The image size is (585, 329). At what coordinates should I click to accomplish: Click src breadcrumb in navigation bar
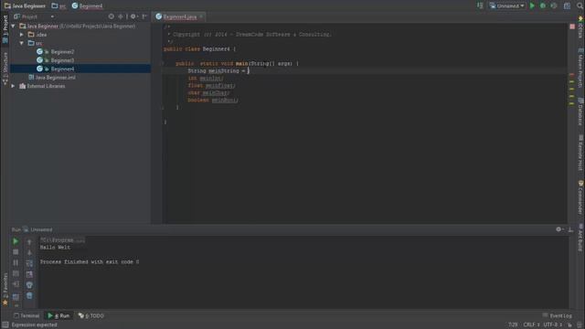click(58, 5)
